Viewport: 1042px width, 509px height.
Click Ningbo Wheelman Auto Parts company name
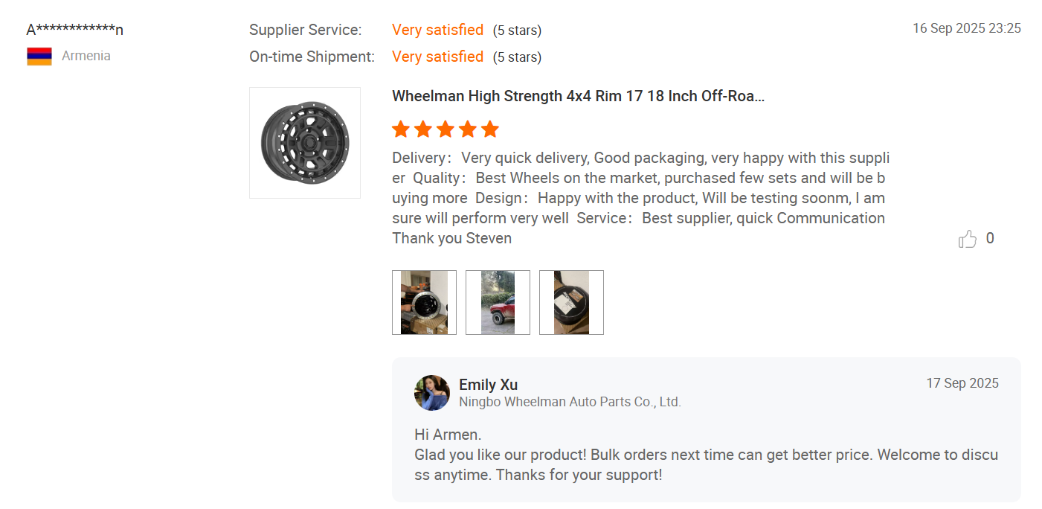[570, 402]
